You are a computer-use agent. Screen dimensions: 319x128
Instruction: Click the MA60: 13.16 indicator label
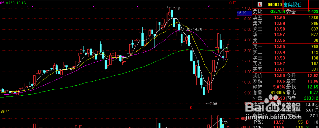point(15,3)
